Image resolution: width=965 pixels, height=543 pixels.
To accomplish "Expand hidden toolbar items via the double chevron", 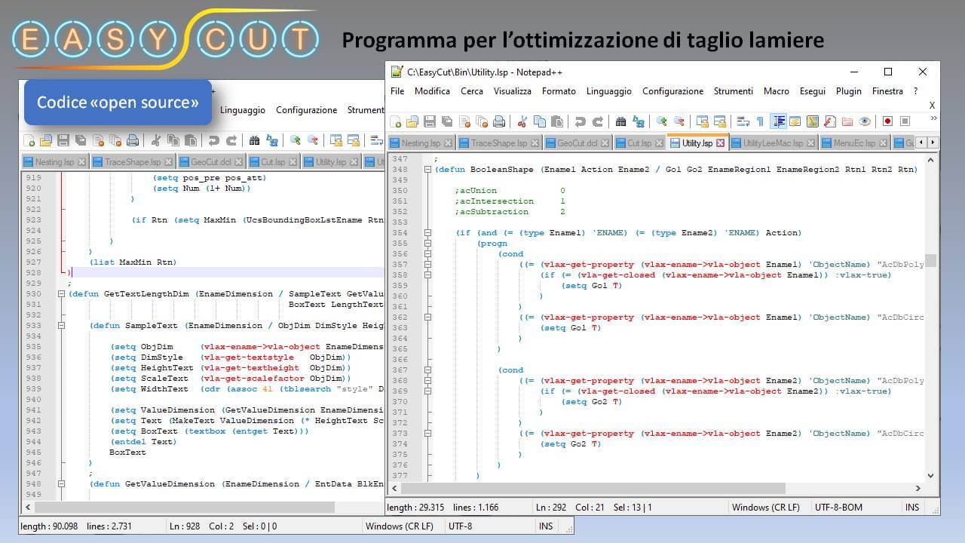I will [933, 118].
